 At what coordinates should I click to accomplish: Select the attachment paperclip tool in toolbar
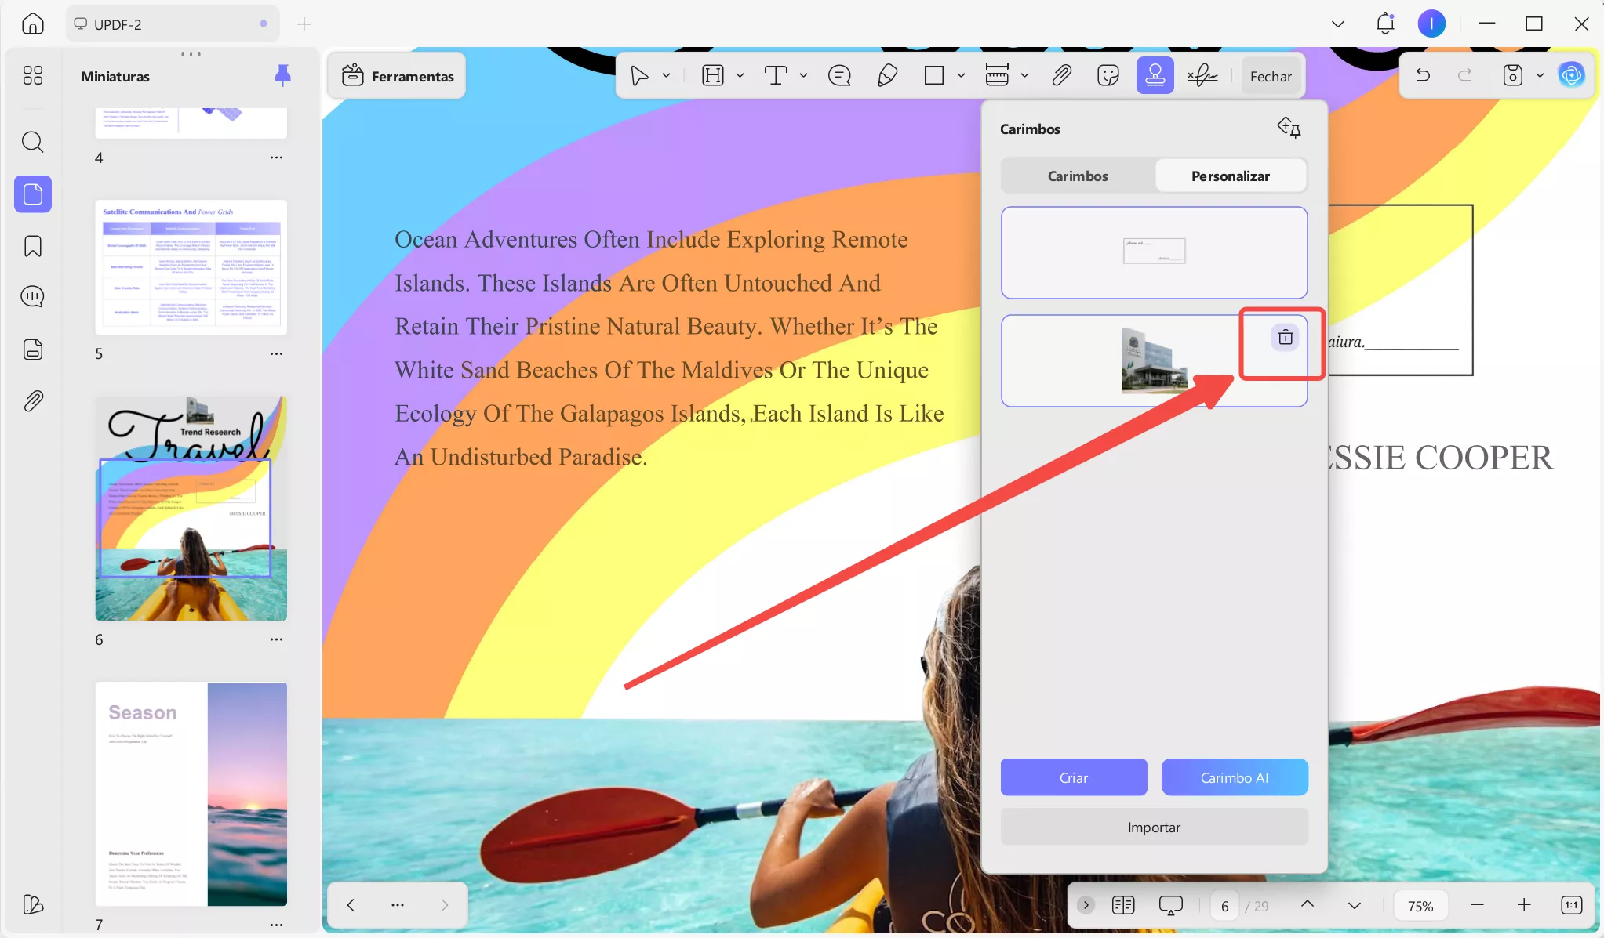[1061, 76]
